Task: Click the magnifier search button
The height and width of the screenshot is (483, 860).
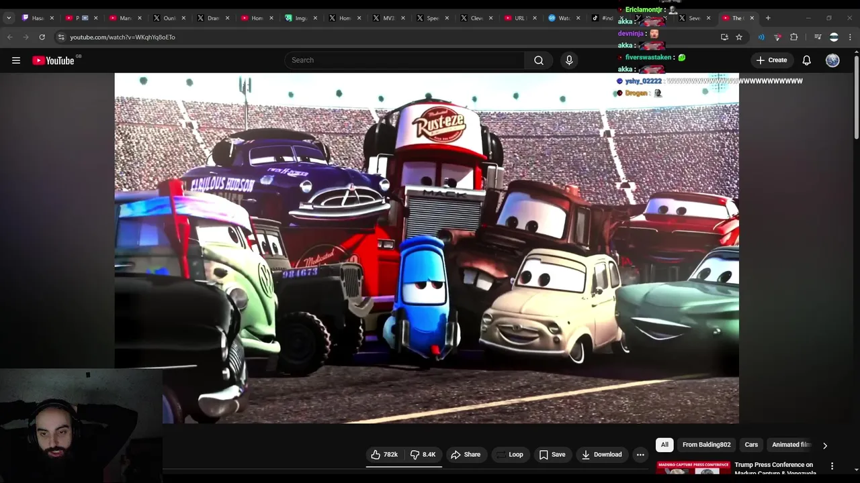Action: 539,60
